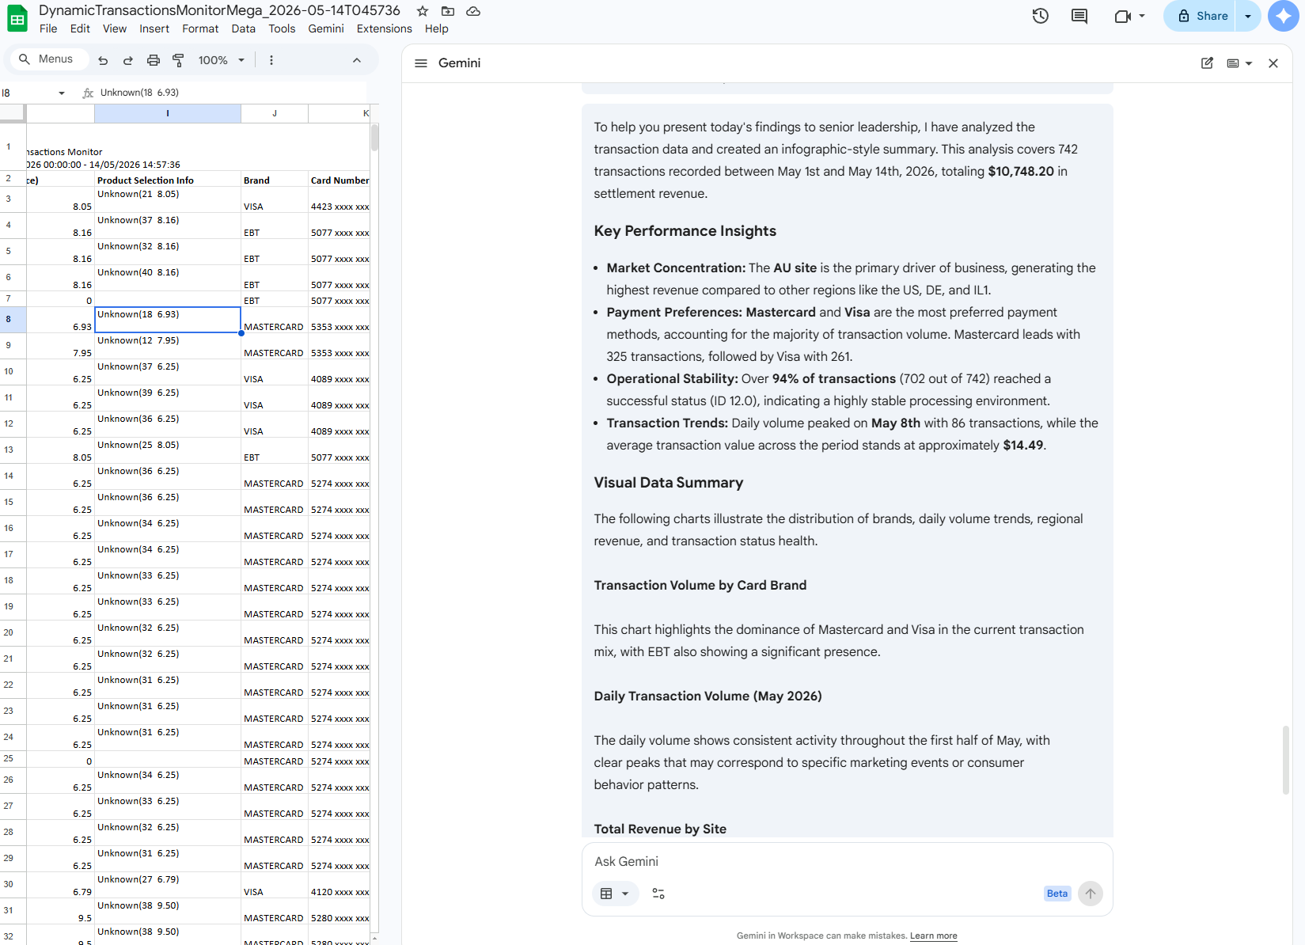Image resolution: width=1305 pixels, height=945 pixels.
Task: Click the Total Revenue by Site heading
Action: tap(660, 829)
